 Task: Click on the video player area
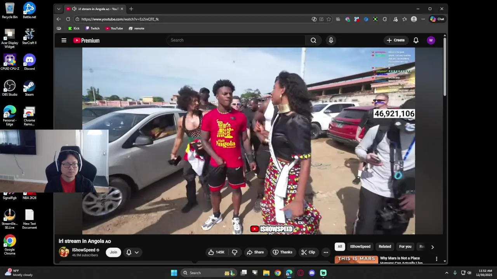point(248,141)
